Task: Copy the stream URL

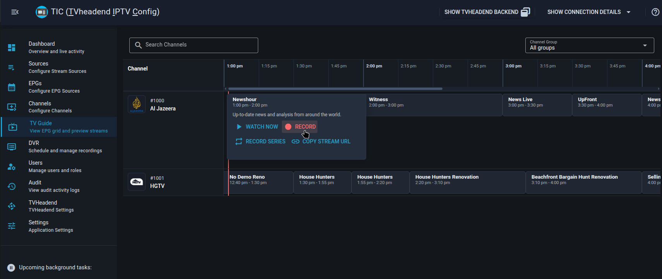Action: tap(321, 141)
